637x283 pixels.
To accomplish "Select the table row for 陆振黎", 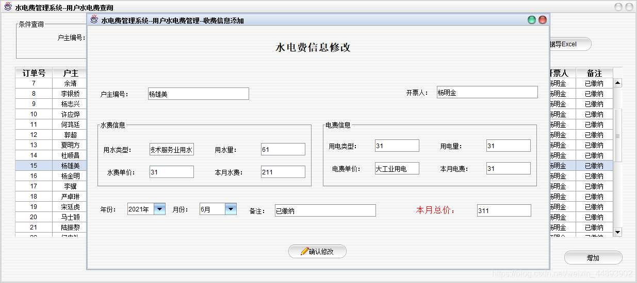I will coord(51,227).
